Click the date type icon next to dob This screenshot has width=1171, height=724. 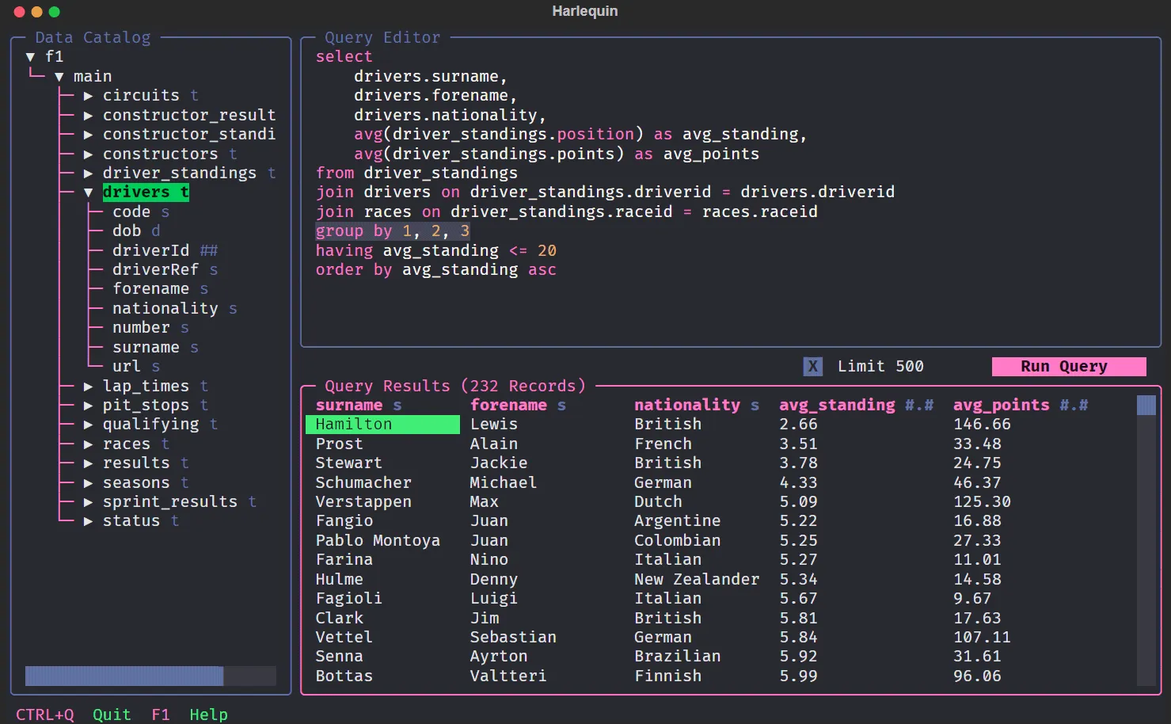[155, 231]
